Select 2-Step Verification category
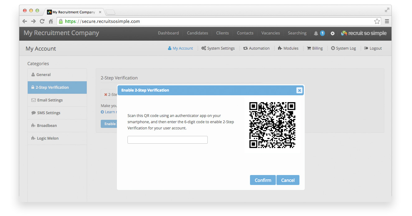The height and width of the screenshot is (216, 412). tap(57, 88)
